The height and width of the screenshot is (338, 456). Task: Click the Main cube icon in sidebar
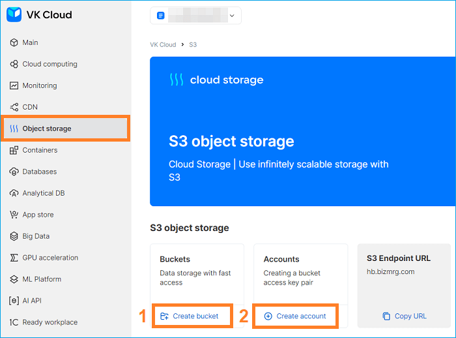14,42
